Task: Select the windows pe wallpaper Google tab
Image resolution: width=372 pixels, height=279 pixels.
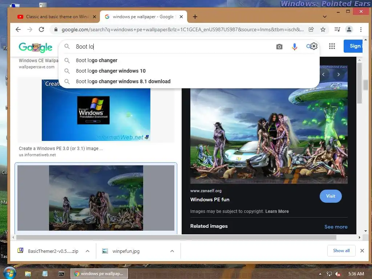Action: (143, 17)
